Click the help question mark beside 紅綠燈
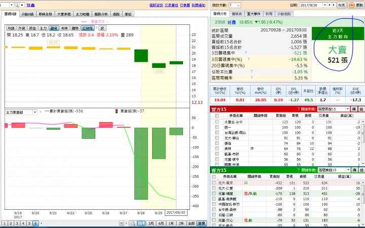 pos(96,28)
